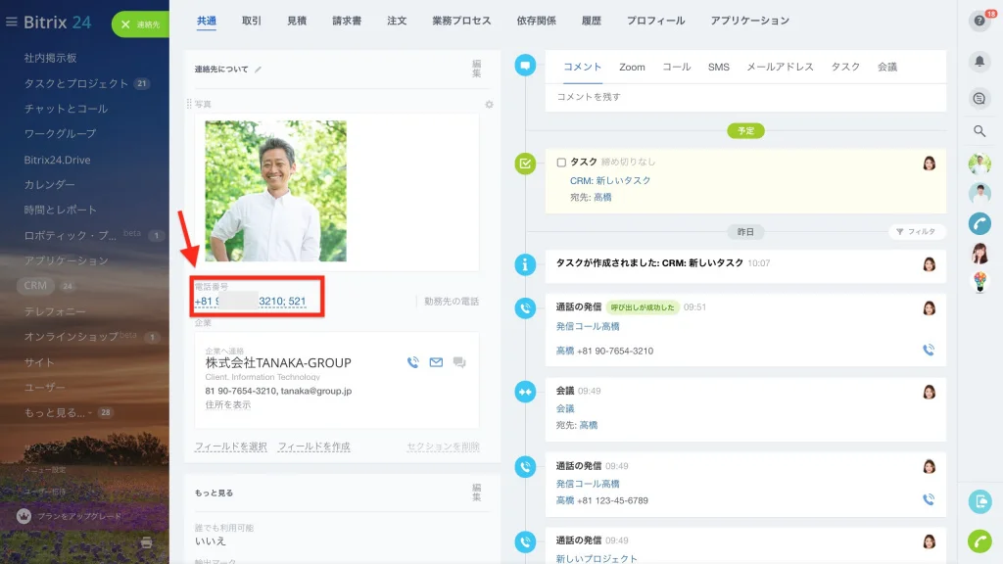Close the 連絡先 slider panel
This screenshot has width=1003, height=564.
[125, 24]
